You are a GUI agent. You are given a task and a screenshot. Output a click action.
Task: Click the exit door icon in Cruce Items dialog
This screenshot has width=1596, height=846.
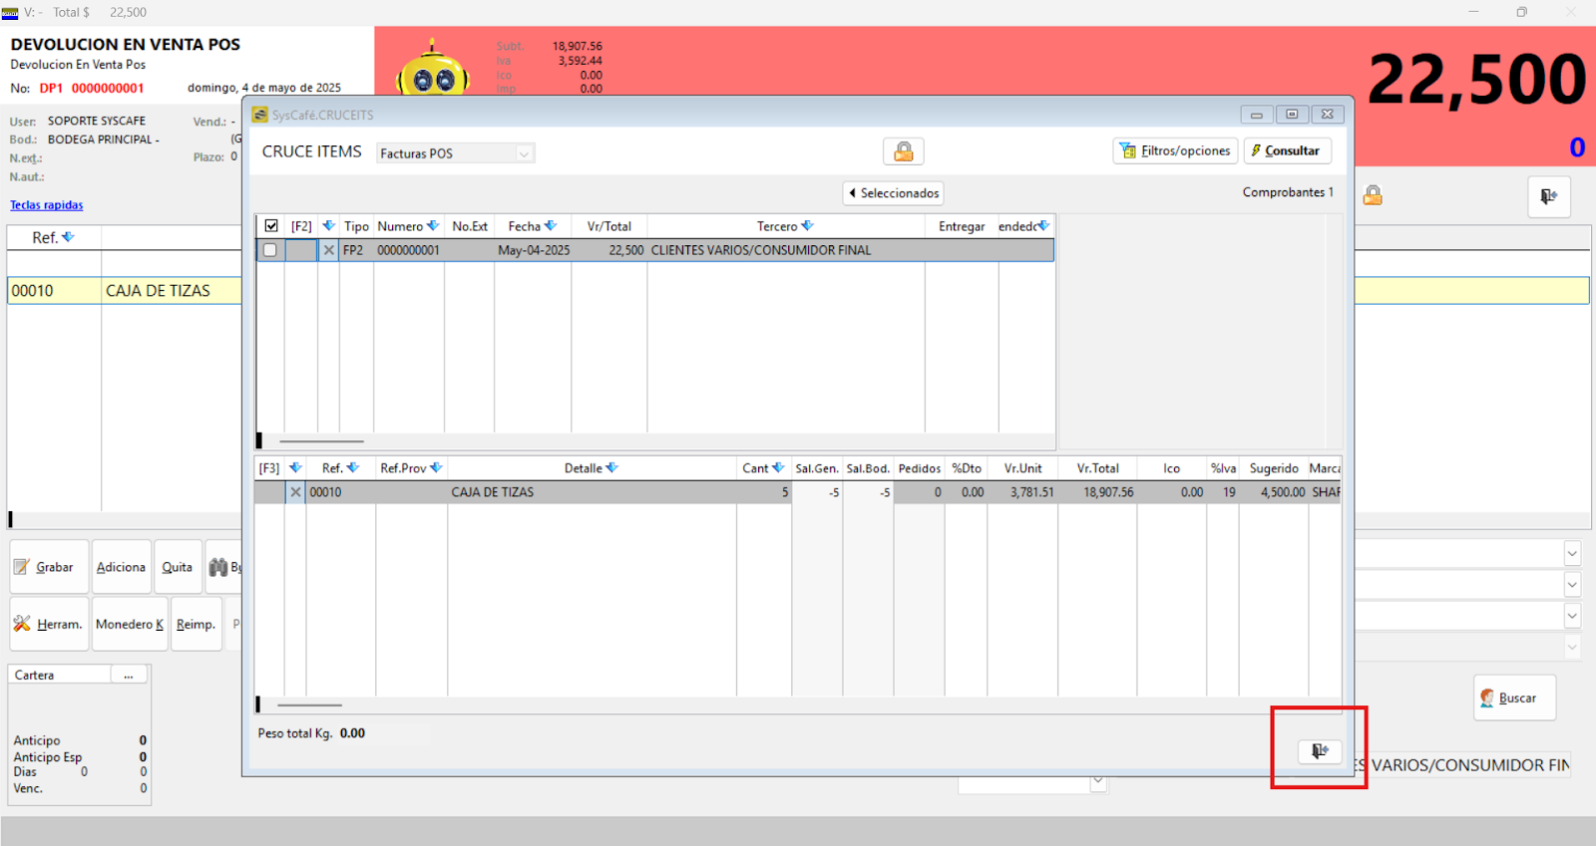click(1319, 751)
